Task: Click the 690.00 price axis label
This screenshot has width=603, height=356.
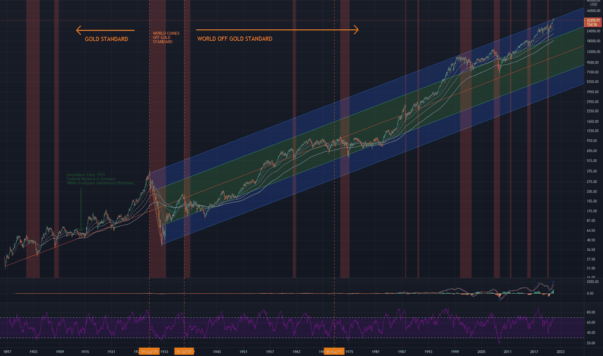Action: tap(593, 151)
